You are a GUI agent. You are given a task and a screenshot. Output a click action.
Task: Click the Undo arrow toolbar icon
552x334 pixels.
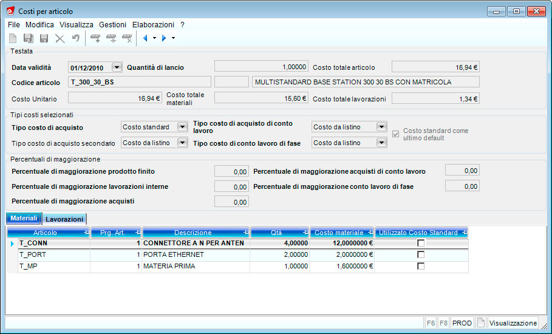[76, 38]
